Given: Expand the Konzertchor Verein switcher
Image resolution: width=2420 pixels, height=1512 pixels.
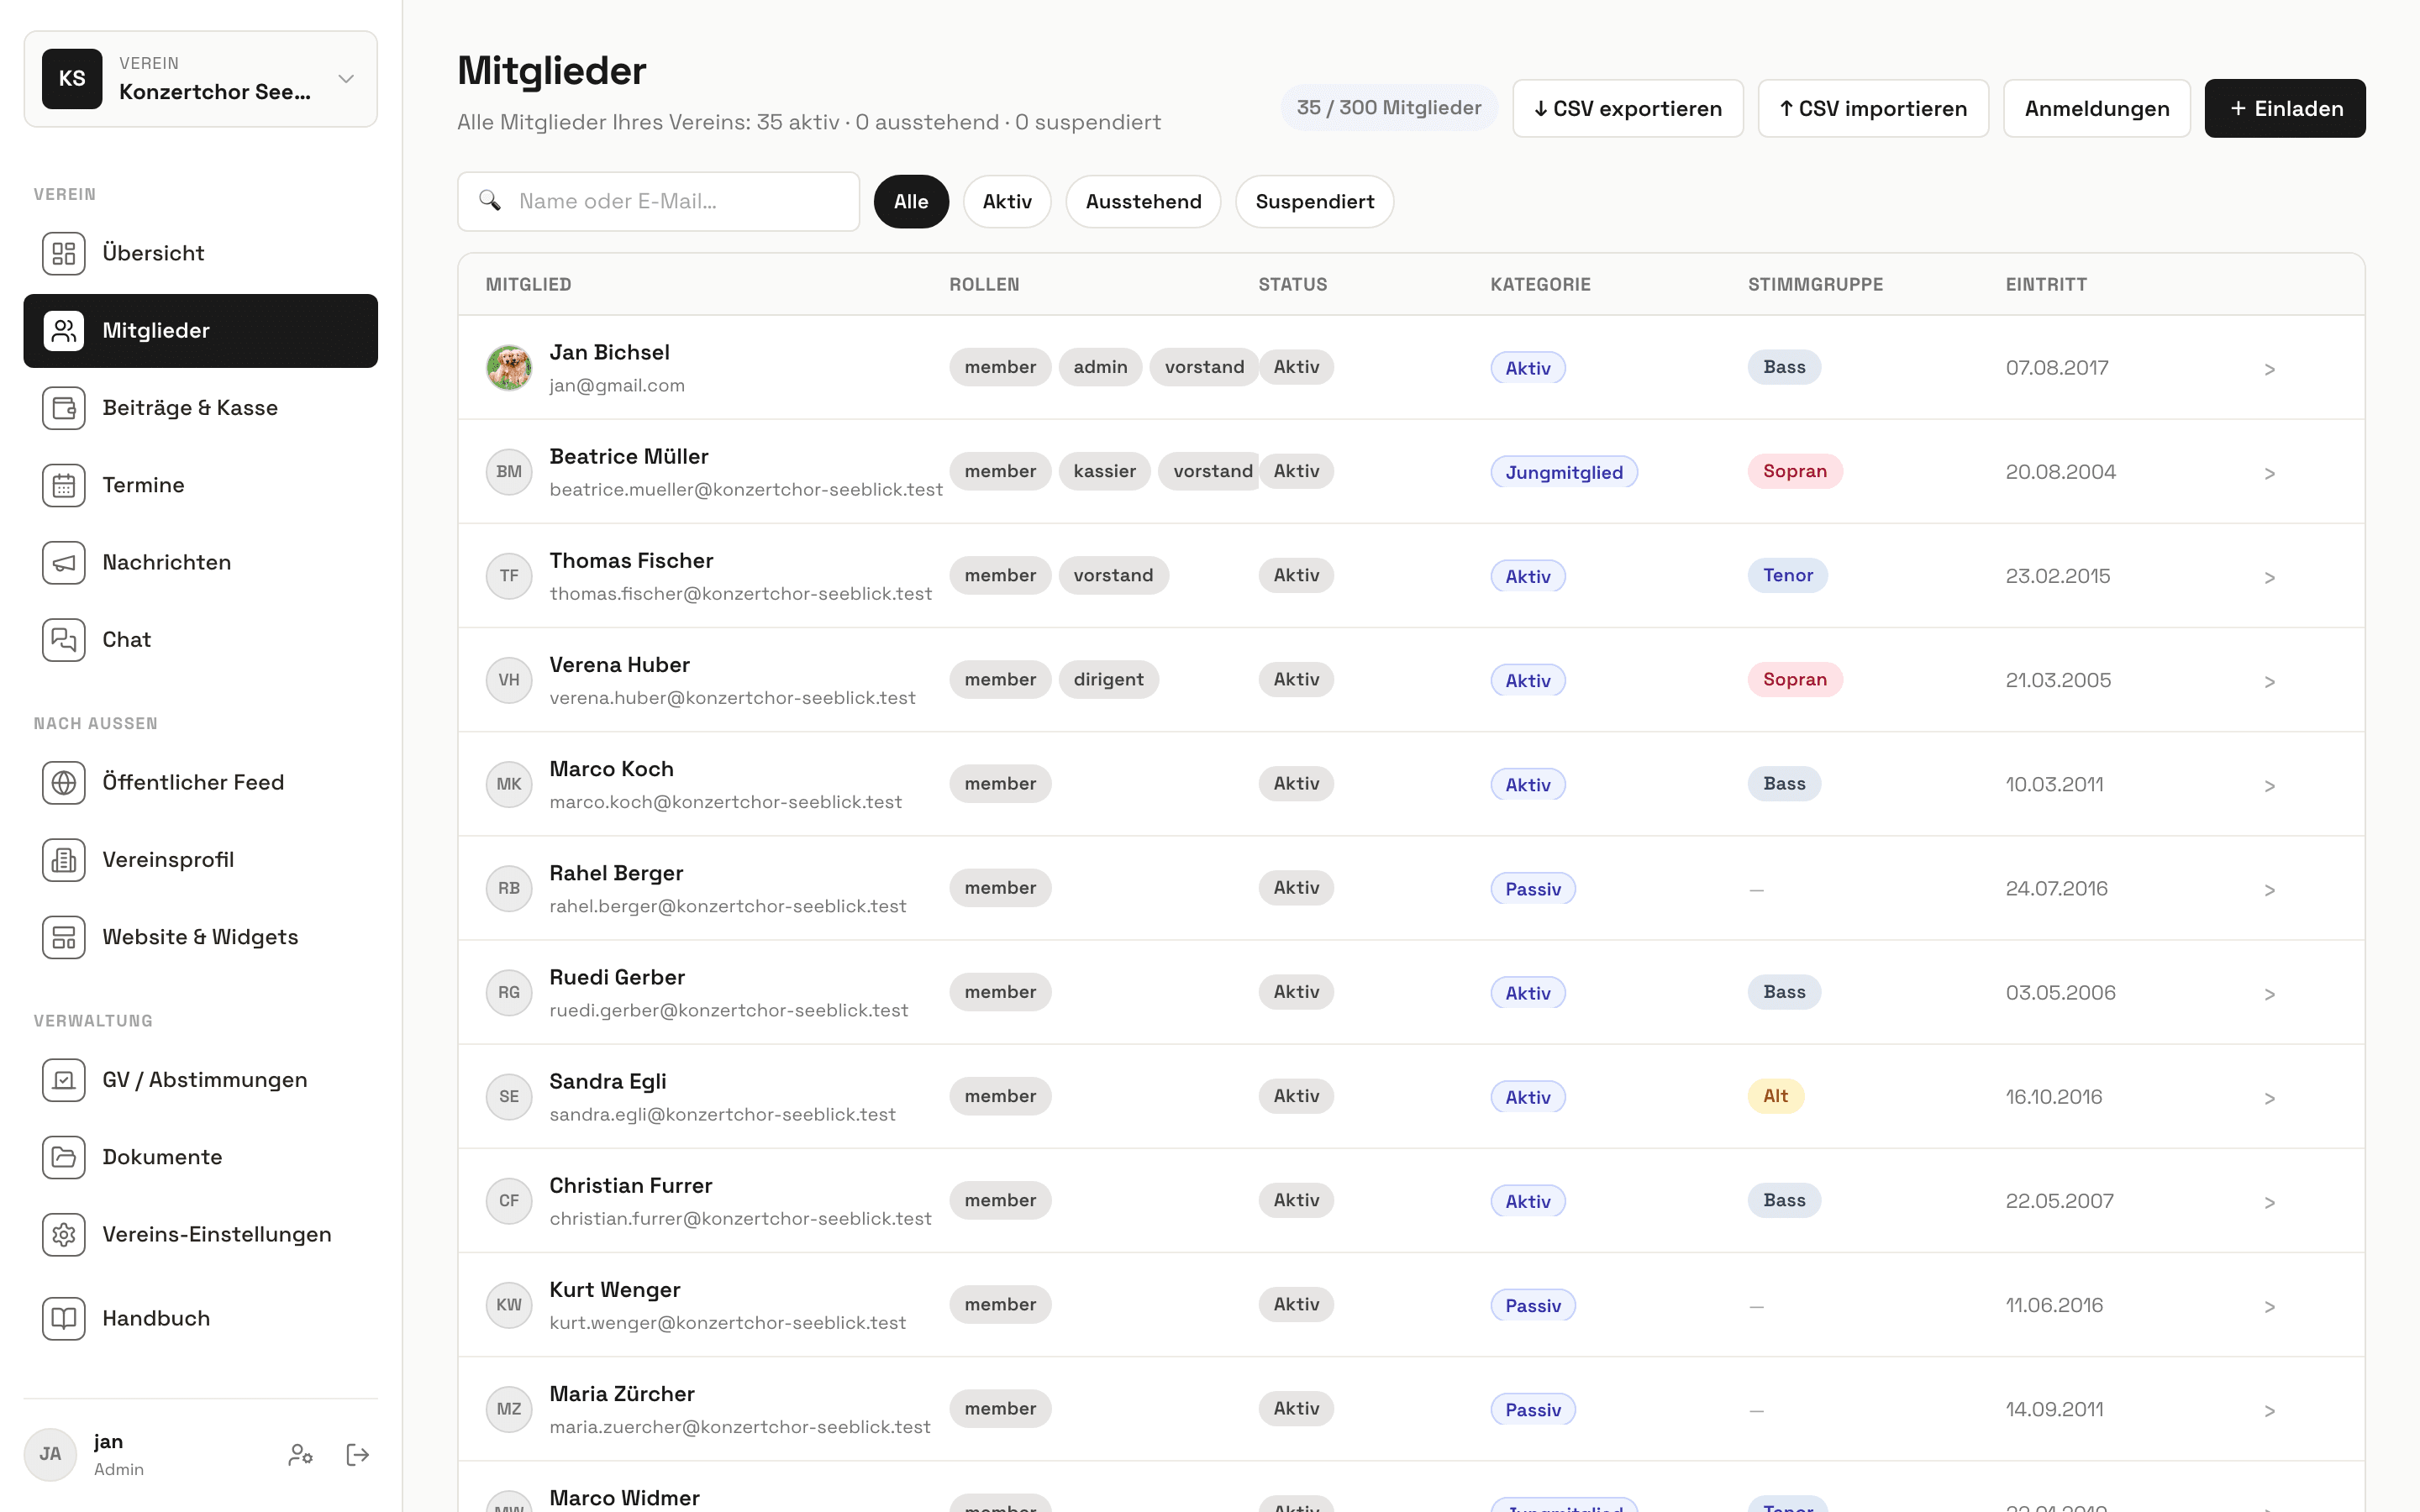Looking at the screenshot, I should [201, 79].
